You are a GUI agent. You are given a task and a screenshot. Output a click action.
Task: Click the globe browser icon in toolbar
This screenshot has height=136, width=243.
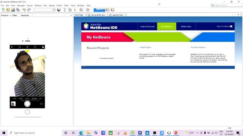point(59,10)
